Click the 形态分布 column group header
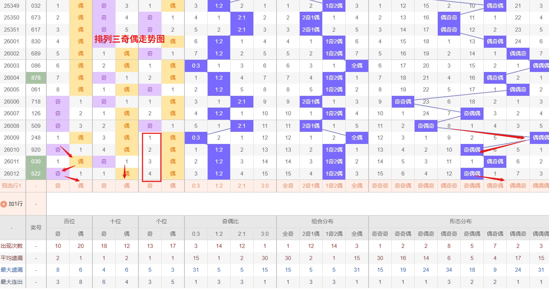Viewport: 549px width, 289px height. tap(460, 221)
